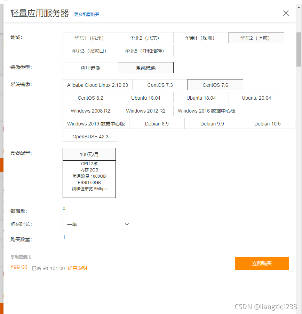Click the ¥99.00 total price
The image size is (302, 314).
click(x=19, y=267)
